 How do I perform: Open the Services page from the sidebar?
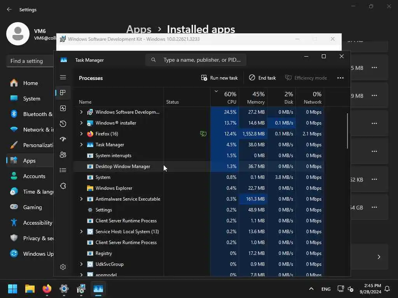(63, 186)
